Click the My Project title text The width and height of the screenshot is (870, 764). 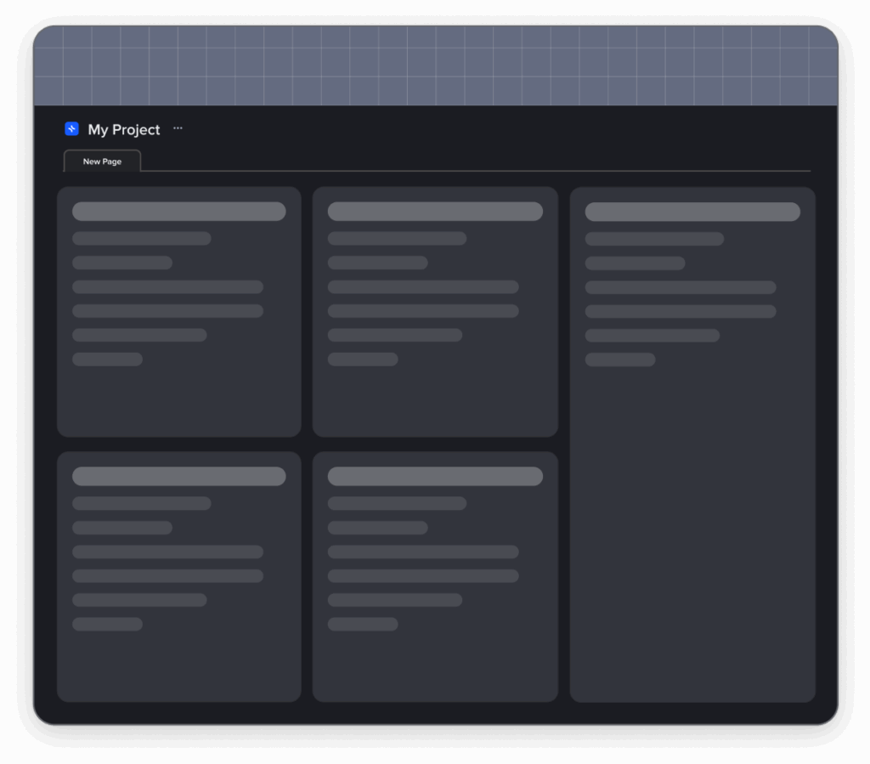click(x=124, y=130)
